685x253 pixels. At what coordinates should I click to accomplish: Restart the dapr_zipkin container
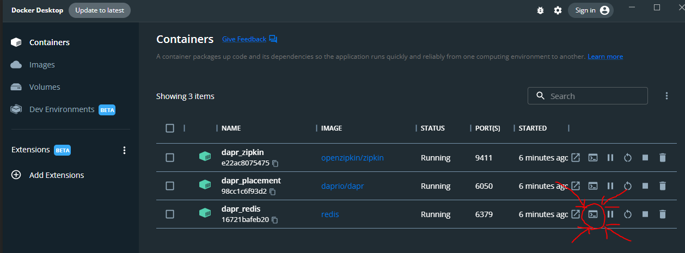[627, 158]
